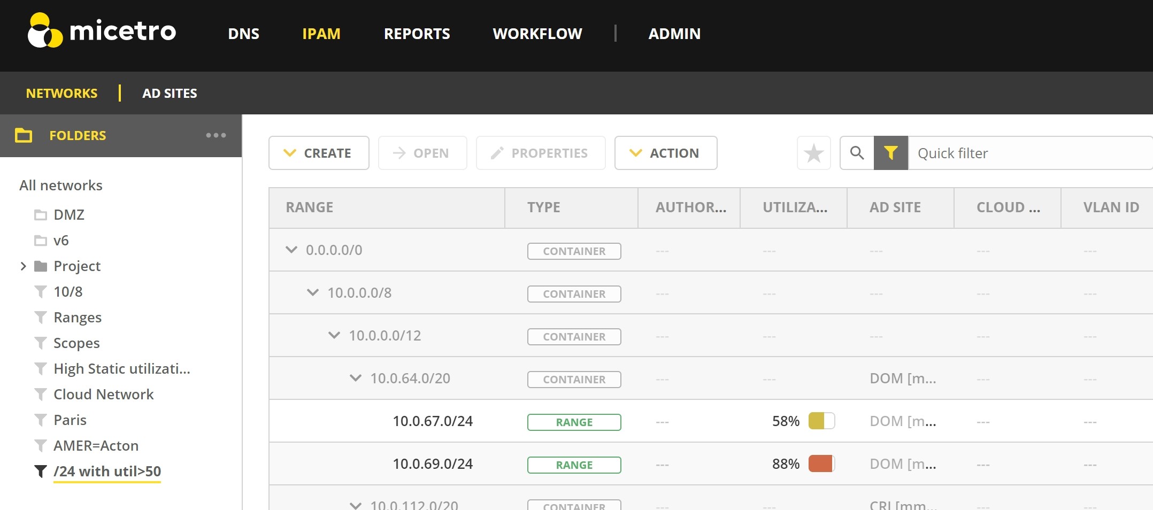Expand the Project folder arrow
The image size is (1153, 510).
pos(23,266)
